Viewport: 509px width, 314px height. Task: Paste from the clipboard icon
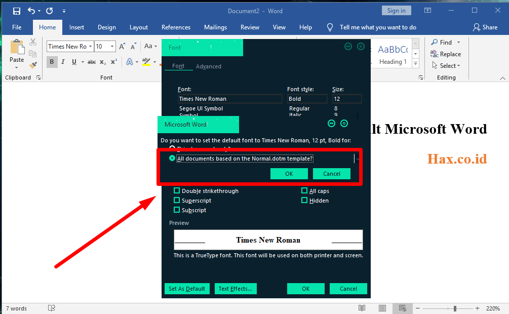(17, 48)
